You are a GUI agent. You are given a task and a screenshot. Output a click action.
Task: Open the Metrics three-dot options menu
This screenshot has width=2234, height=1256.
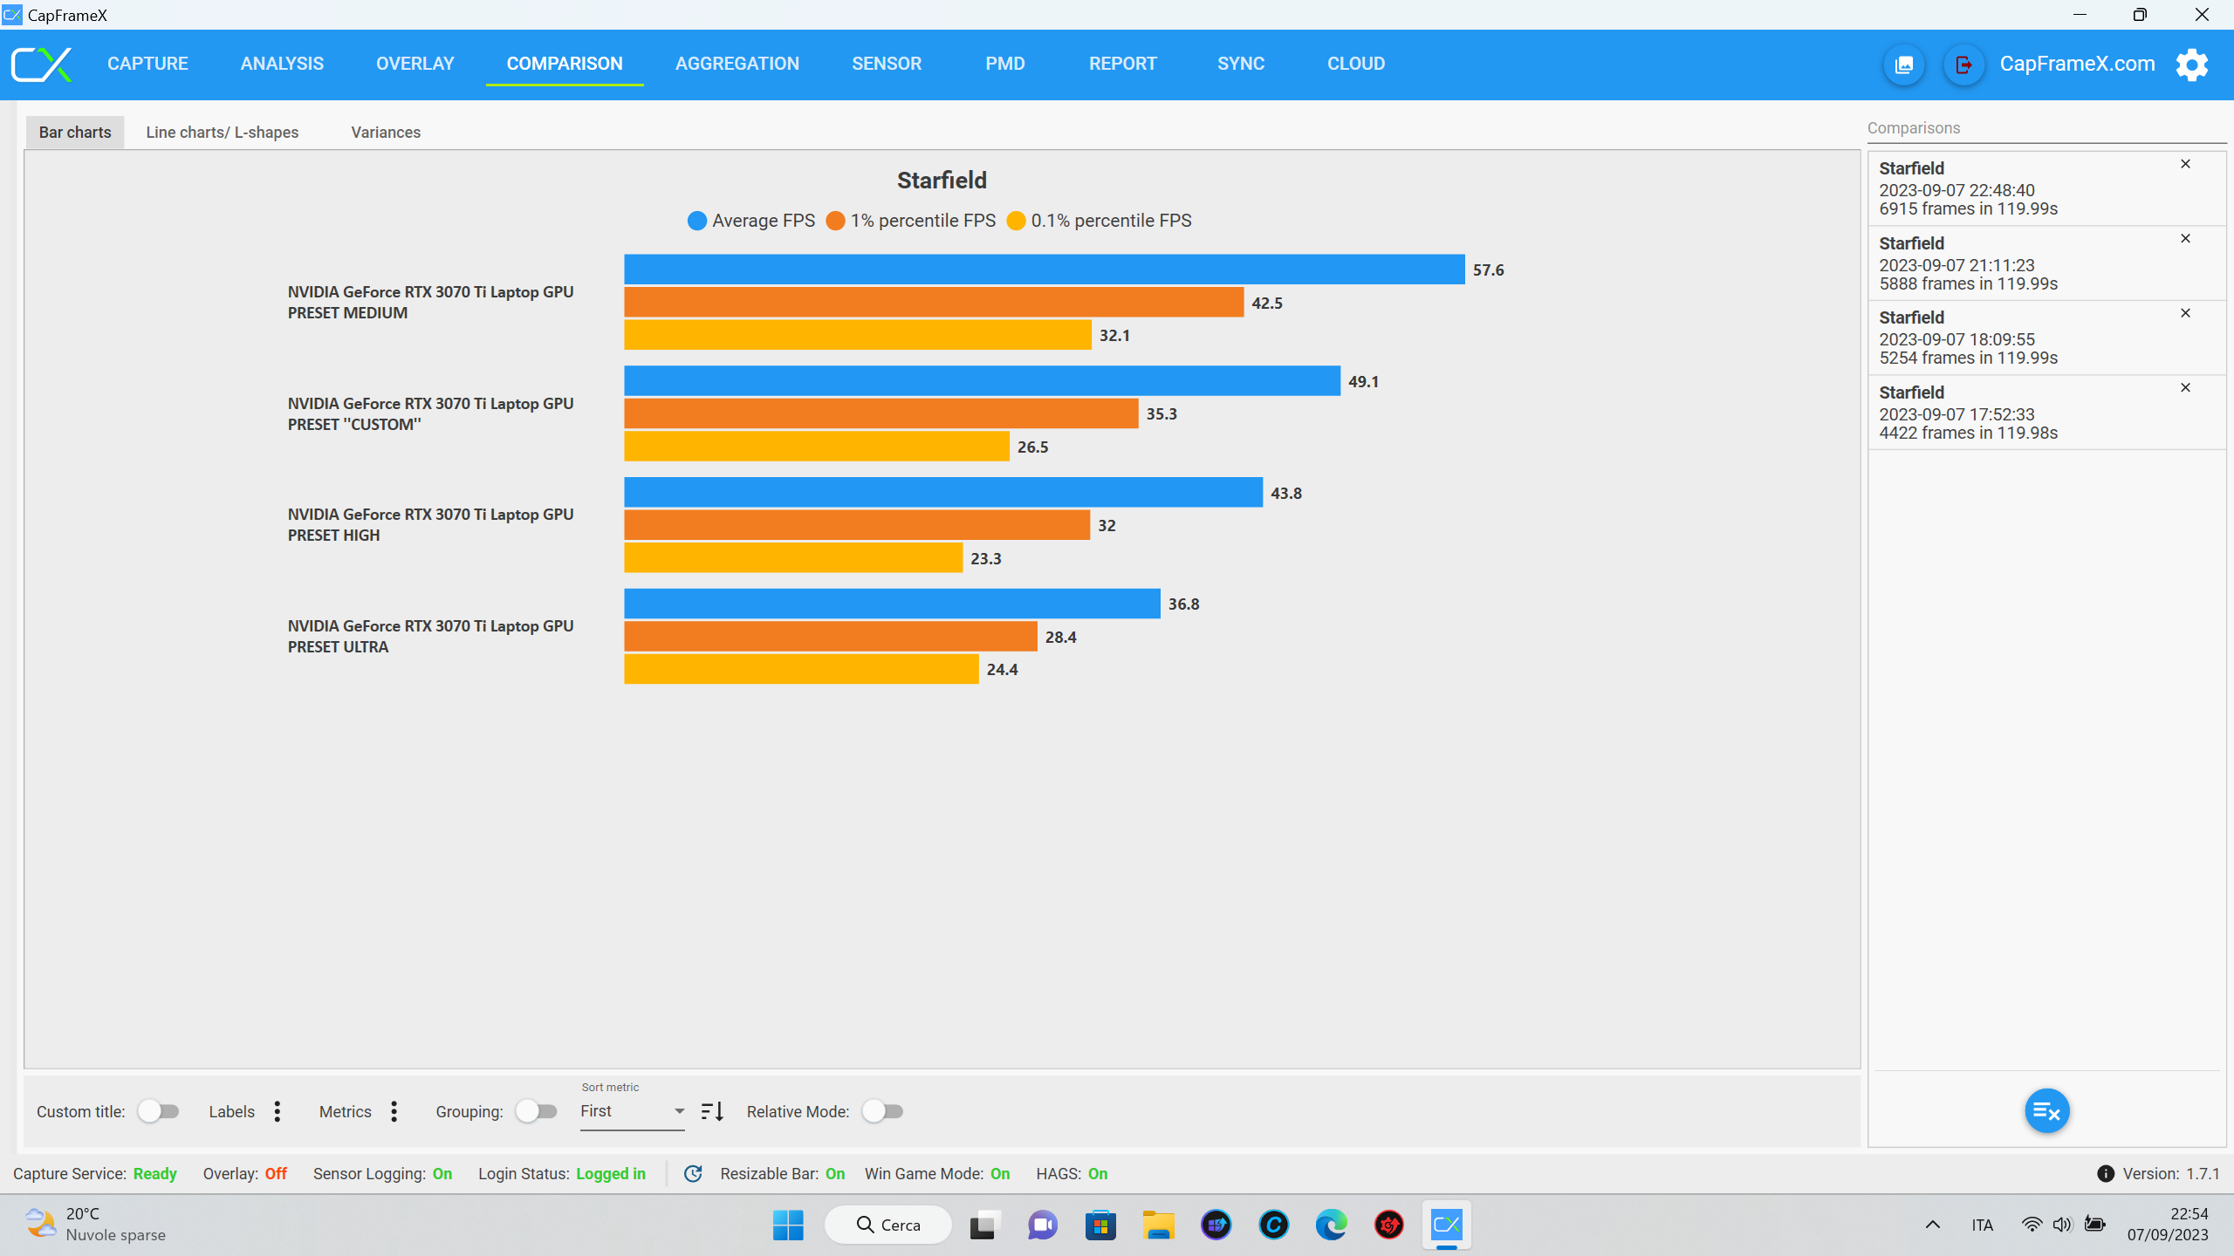point(394,1111)
